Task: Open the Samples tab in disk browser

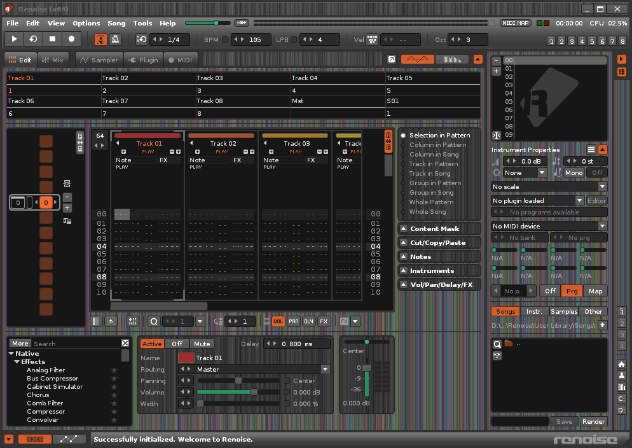Action: (x=564, y=311)
